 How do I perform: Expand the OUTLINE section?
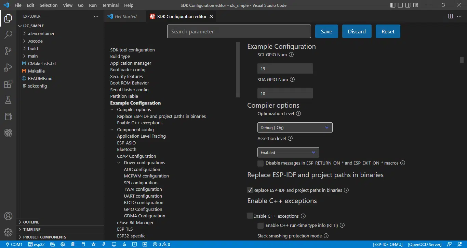click(31, 222)
